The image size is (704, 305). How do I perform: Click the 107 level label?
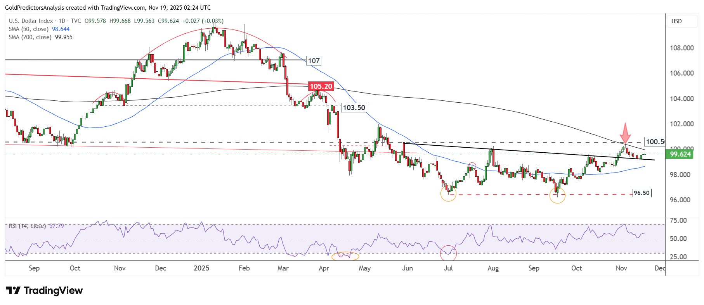[314, 61]
